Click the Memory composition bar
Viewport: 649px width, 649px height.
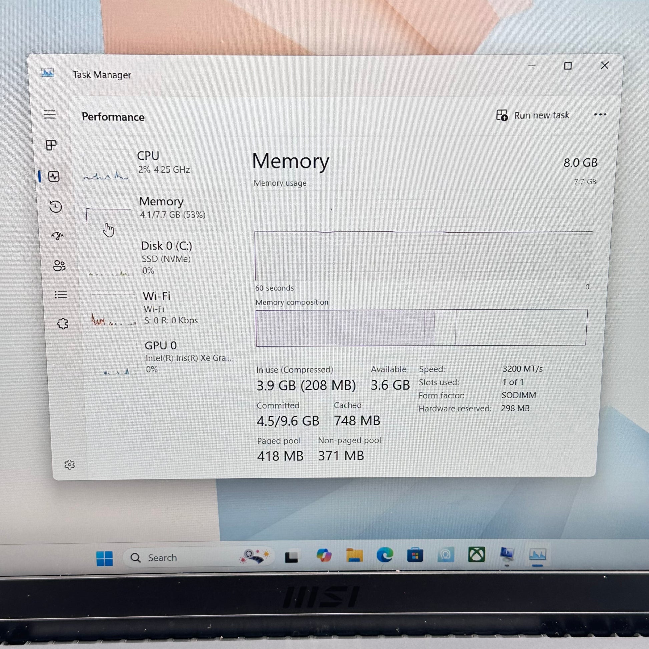421,327
